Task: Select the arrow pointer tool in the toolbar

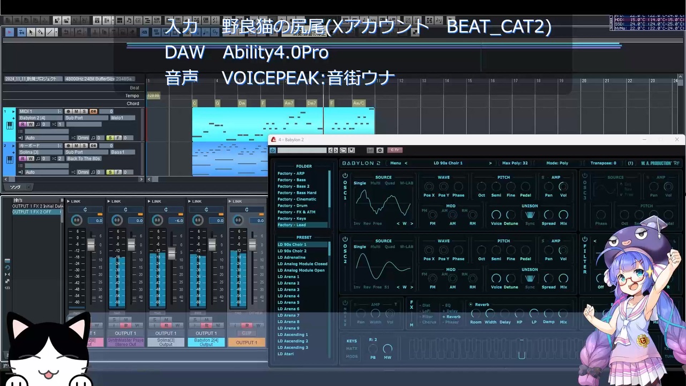Action: point(31,32)
